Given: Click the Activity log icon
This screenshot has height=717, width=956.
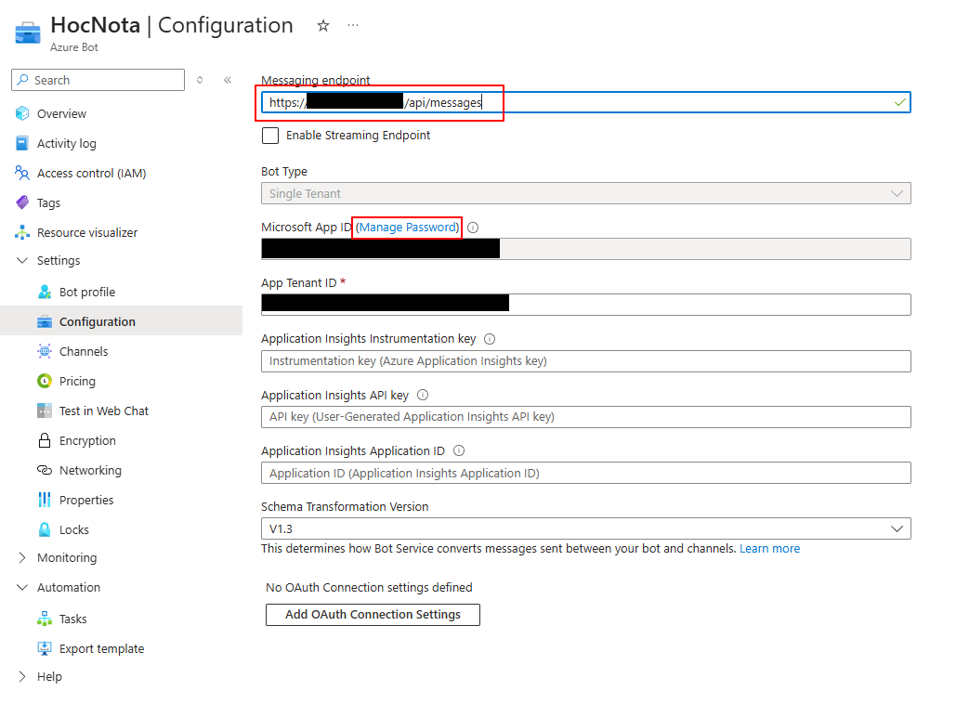Looking at the screenshot, I should [22, 143].
